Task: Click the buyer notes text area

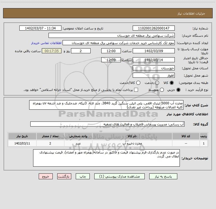Action: coord(106,158)
